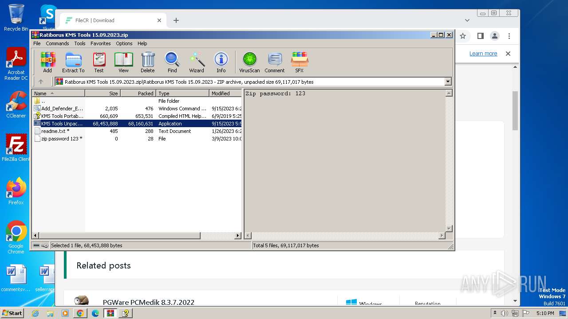Close the FileCR Download tab
This screenshot has height=319, width=568.
[x=159, y=20]
